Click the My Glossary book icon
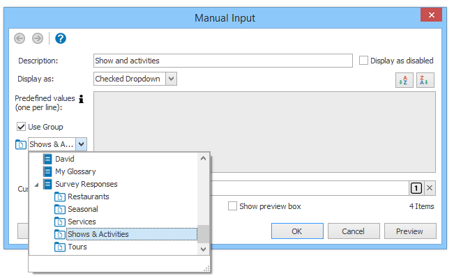 tap(47, 171)
